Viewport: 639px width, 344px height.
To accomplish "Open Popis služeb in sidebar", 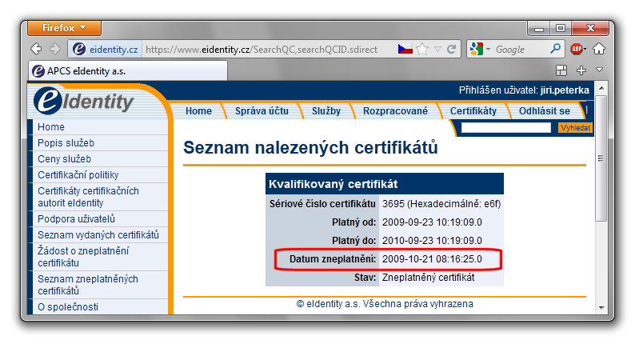I will pos(66,142).
